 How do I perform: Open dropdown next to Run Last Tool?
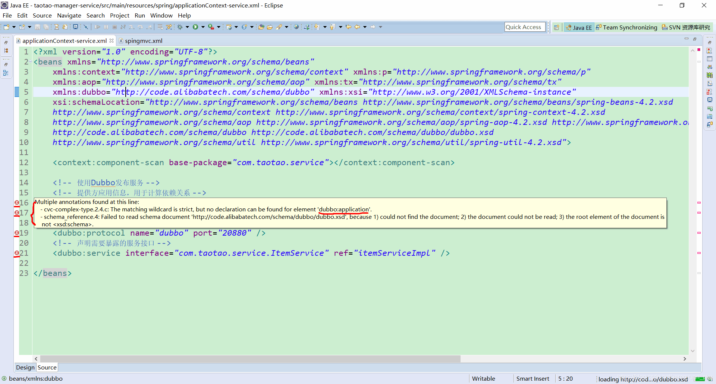(x=219, y=27)
